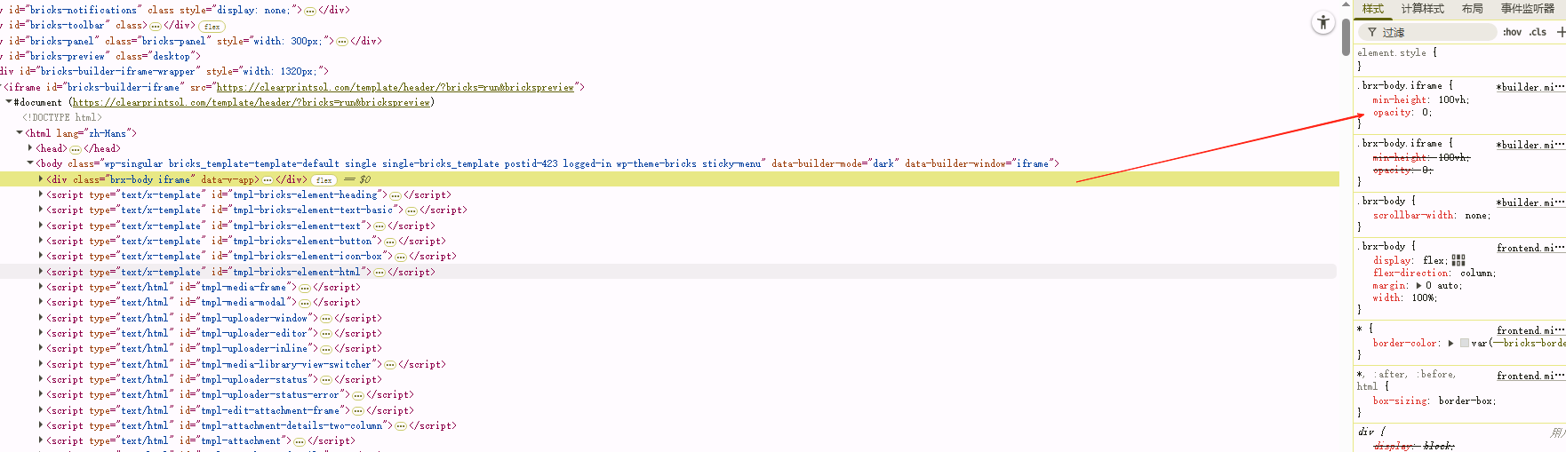Expand the tmpl-uploader-editor script node
Screen dimensions: 1566x452
pyautogui.click(x=41, y=334)
